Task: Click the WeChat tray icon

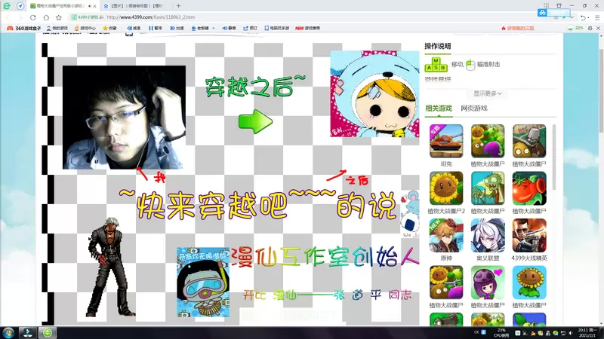Action: click(556, 333)
